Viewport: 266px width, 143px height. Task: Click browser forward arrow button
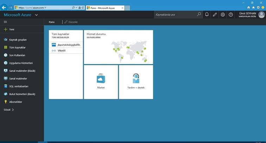point(11,8)
